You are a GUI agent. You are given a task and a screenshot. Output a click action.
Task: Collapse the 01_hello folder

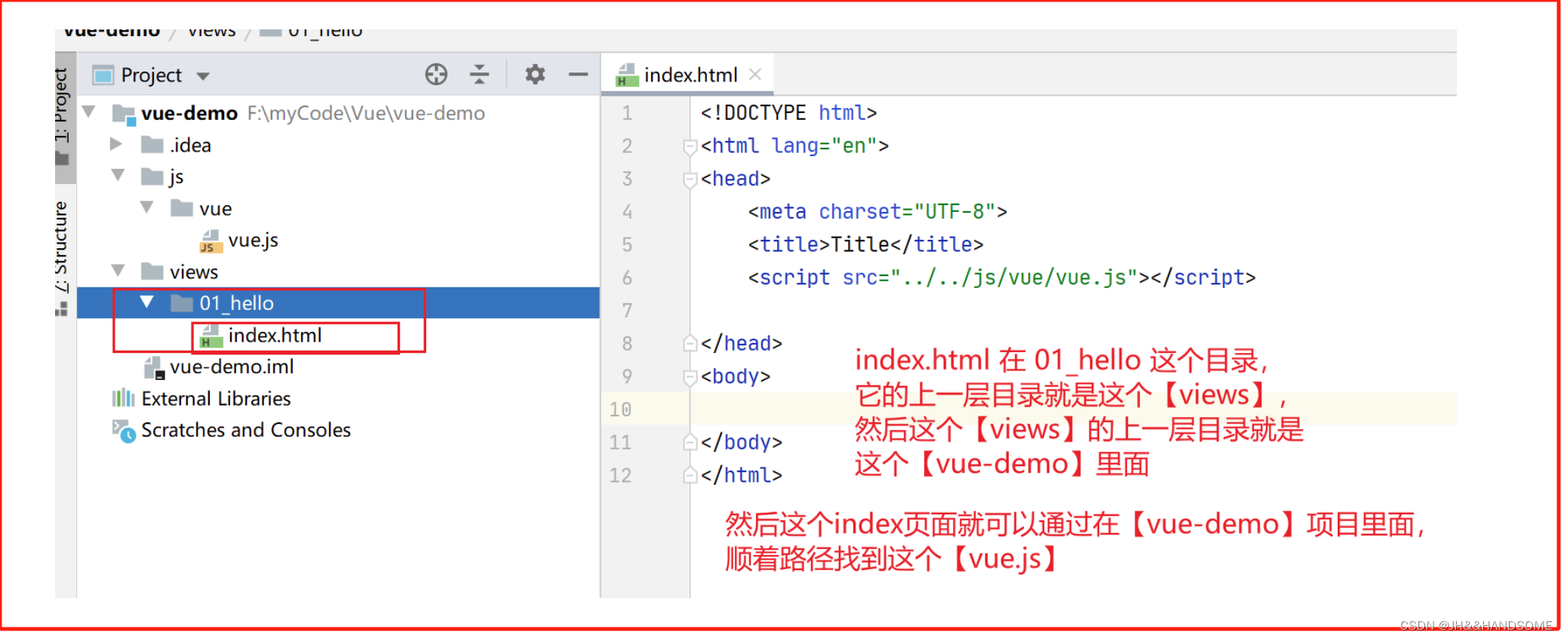[147, 302]
